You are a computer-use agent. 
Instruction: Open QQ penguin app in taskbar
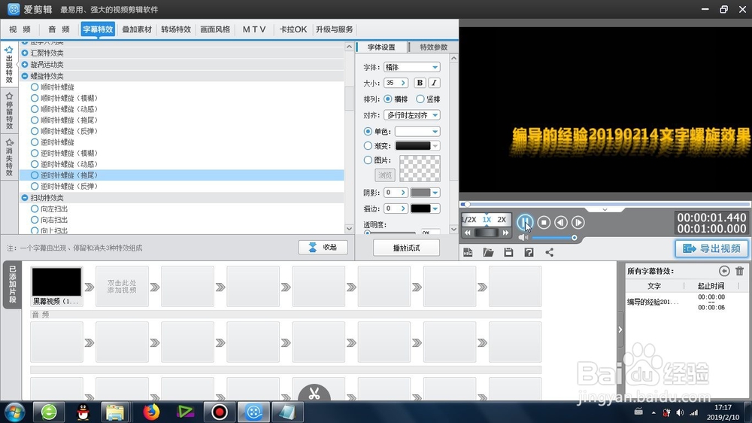[x=83, y=412]
